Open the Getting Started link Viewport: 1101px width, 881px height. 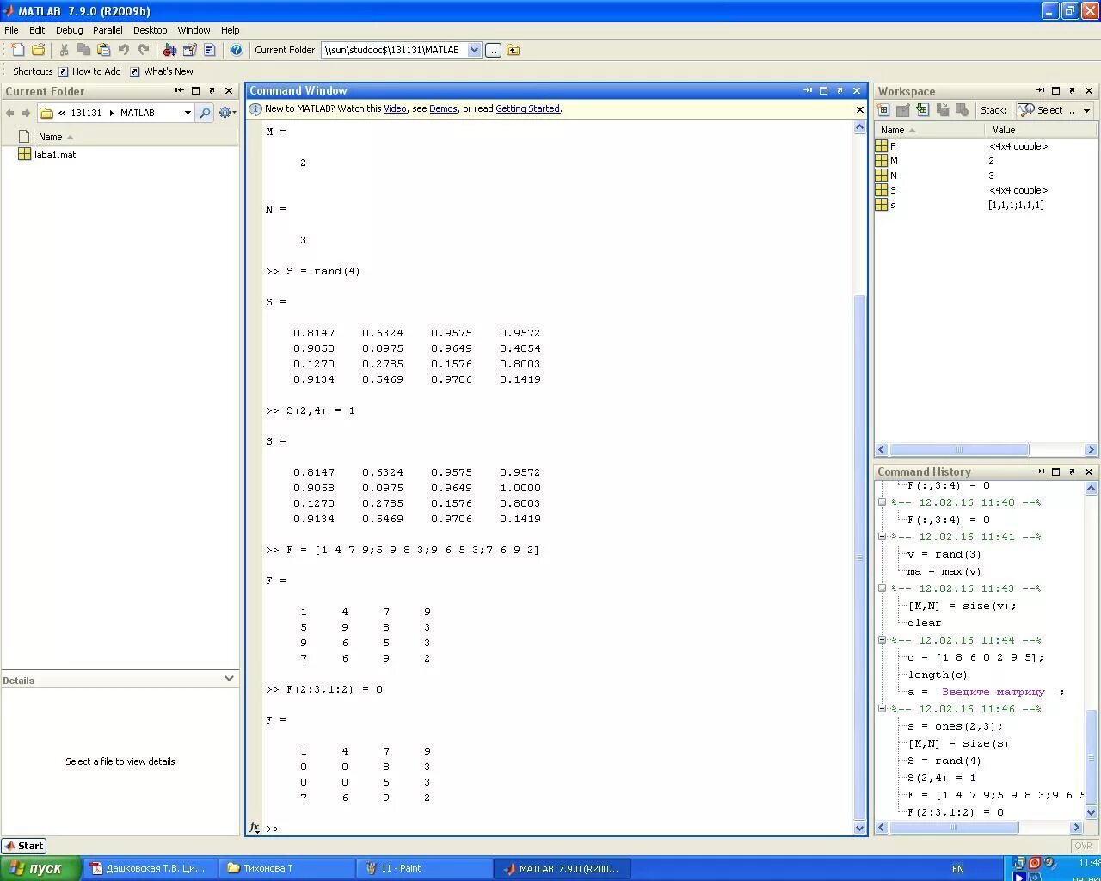pyautogui.click(x=527, y=108)
